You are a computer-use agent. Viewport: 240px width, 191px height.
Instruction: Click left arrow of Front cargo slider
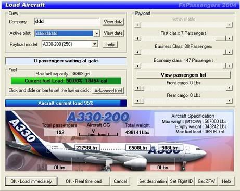[138, 88]
